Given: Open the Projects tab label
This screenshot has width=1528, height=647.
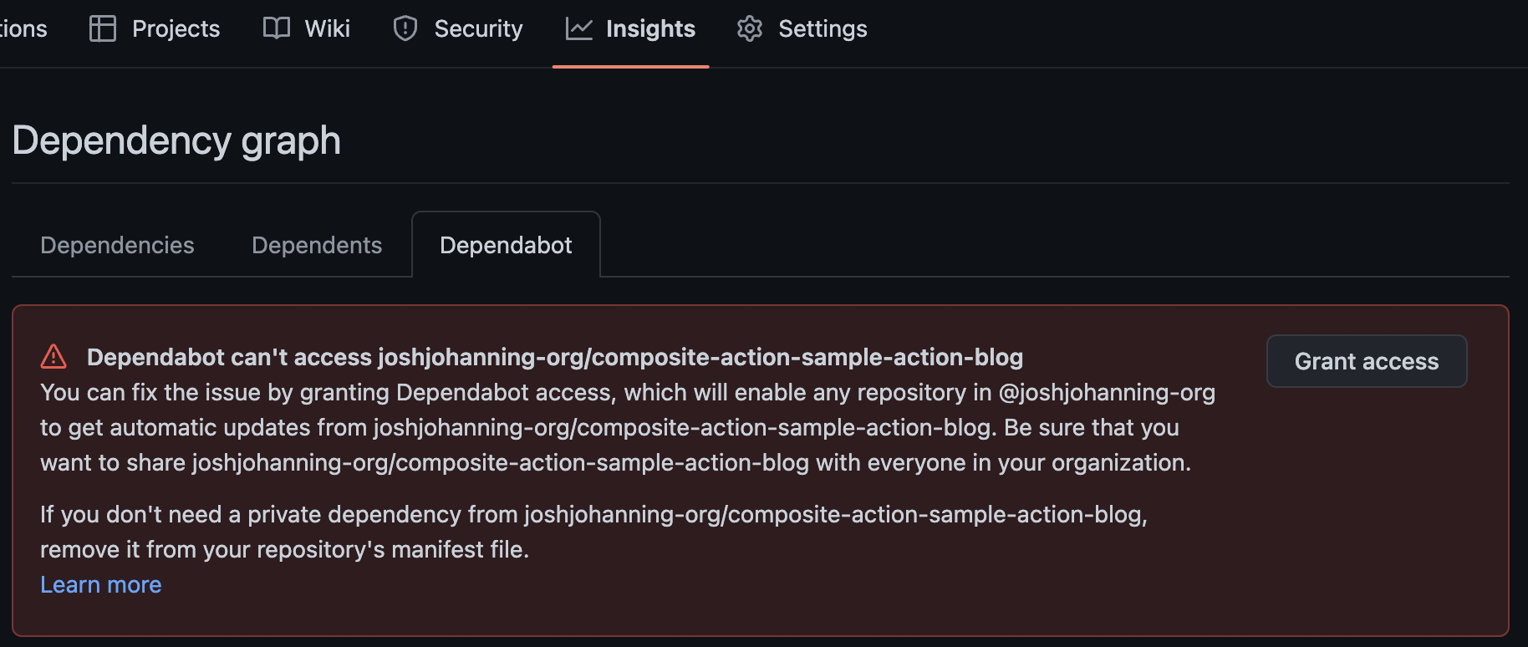Looking at the screenshot, I should [x=176, y=28].
